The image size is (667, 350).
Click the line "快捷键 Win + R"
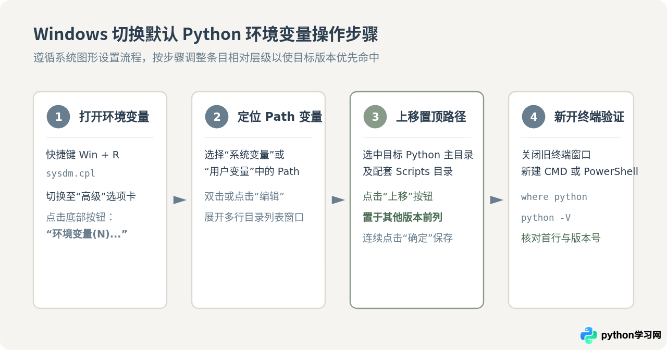tap(83, 155)
